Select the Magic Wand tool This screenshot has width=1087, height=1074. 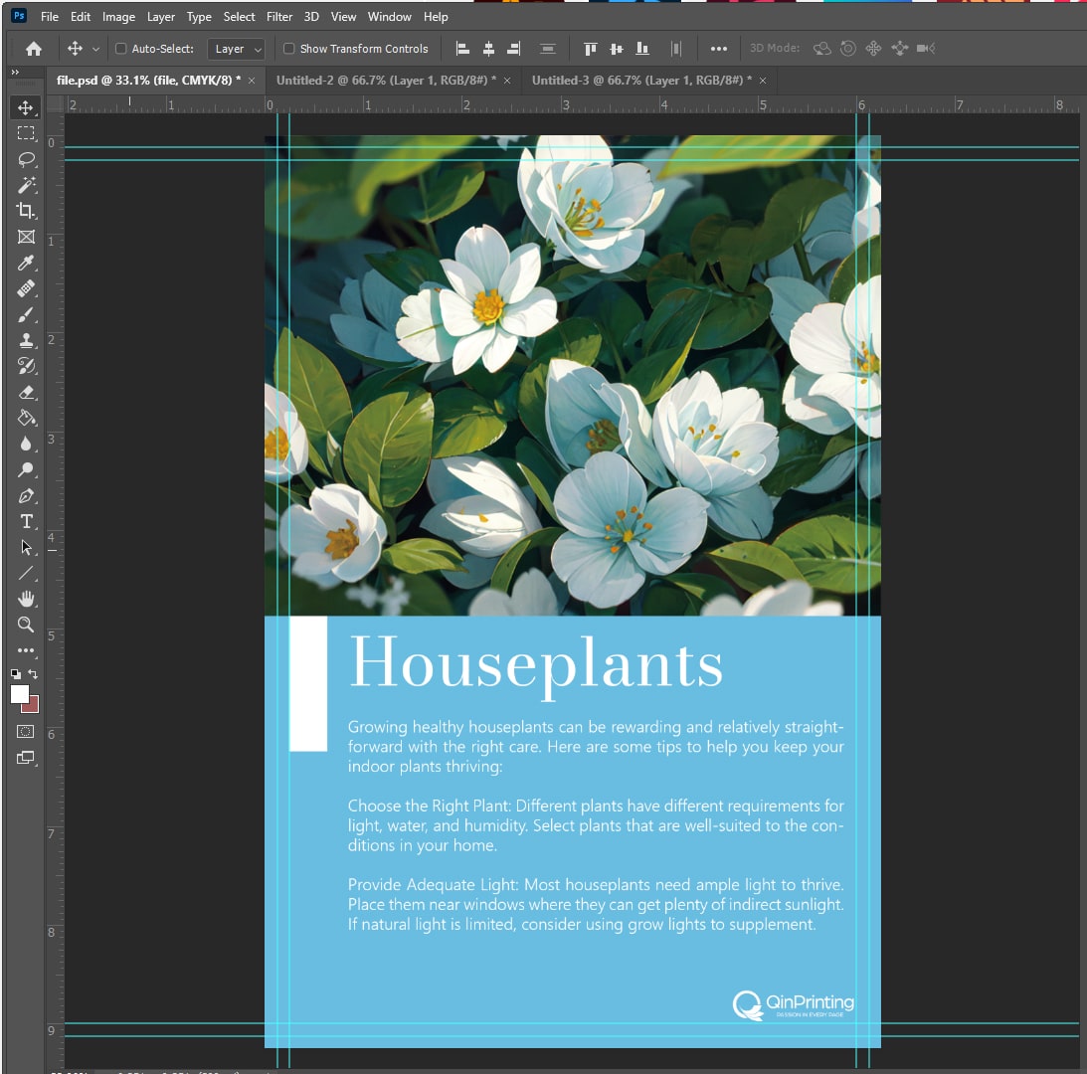point(26,185)
